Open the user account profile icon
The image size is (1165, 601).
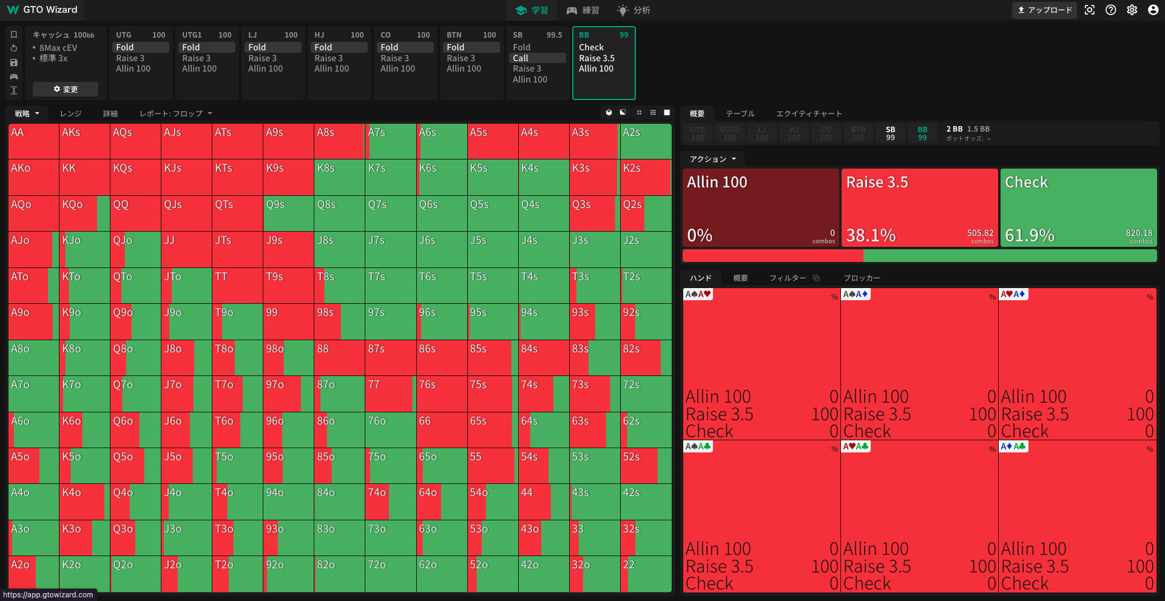coord(1153,10)
